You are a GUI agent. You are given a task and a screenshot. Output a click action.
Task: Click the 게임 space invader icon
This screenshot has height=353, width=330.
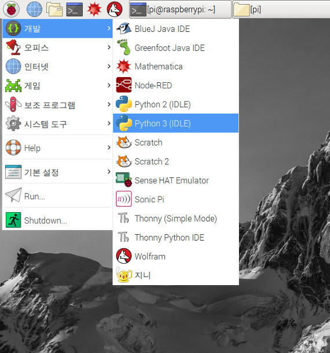13,86
